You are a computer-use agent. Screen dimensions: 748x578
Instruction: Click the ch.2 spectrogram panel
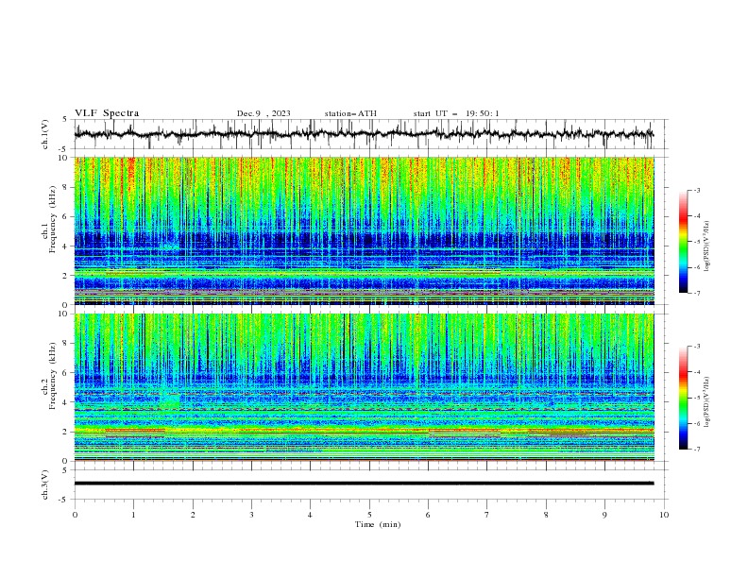(x=364, y=387)
